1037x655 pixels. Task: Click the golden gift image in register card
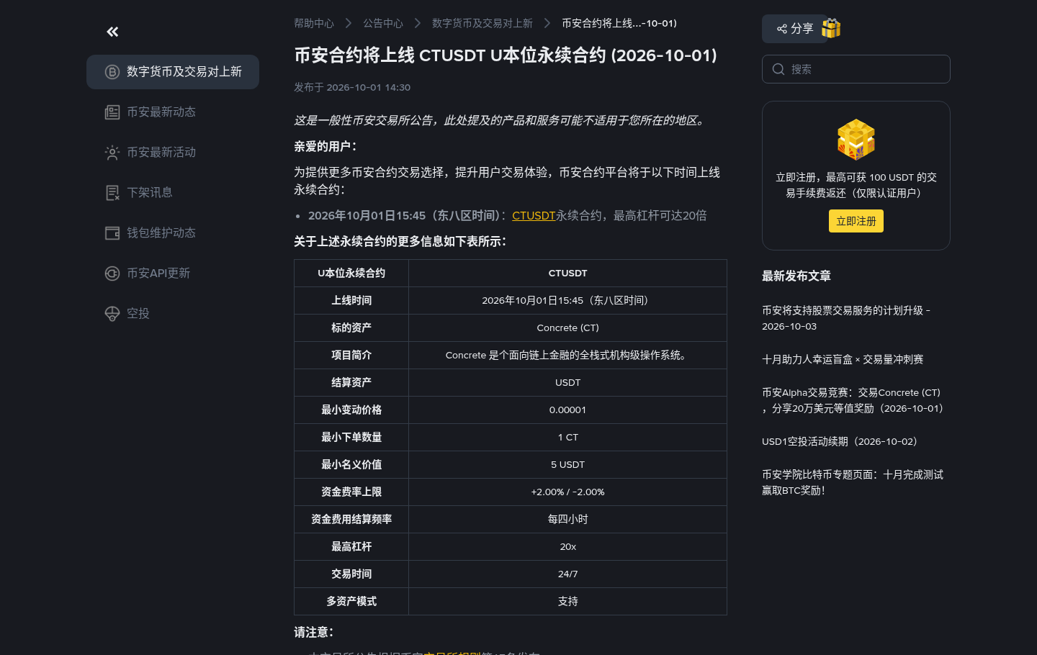pyautogui.click(x=856, y=140)
